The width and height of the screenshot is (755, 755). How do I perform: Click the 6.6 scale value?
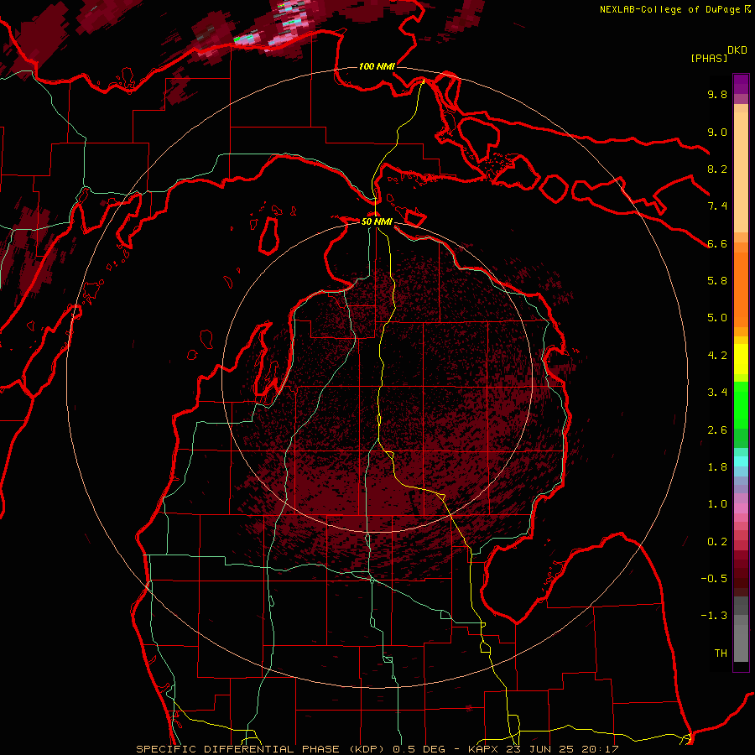717,243
